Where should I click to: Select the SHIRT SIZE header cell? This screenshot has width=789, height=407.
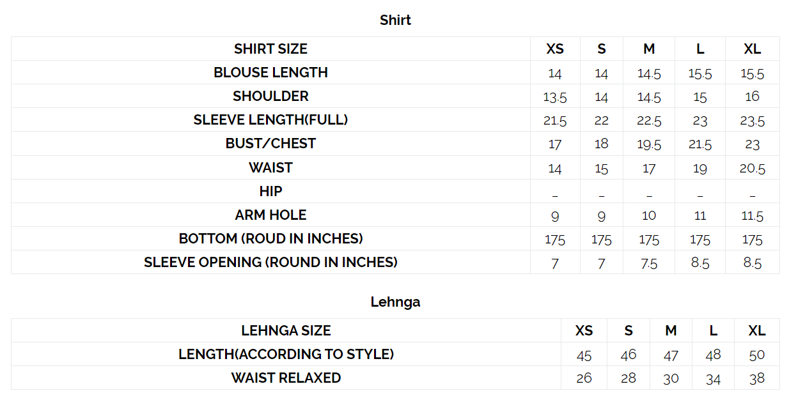(x=270, y=49)
